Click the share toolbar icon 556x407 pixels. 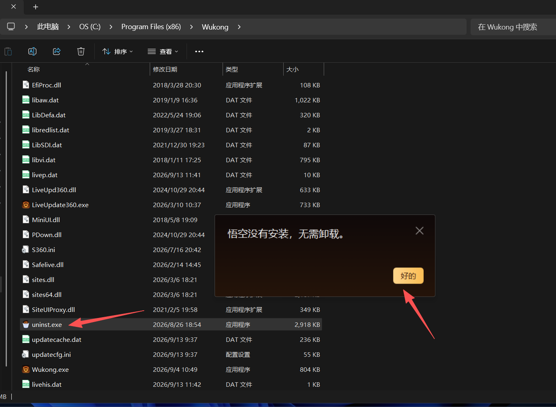[57, 51]
